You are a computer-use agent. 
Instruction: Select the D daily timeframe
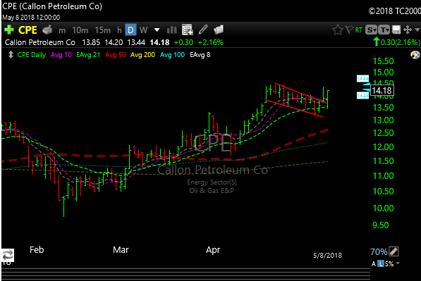[x=130, y=30]
